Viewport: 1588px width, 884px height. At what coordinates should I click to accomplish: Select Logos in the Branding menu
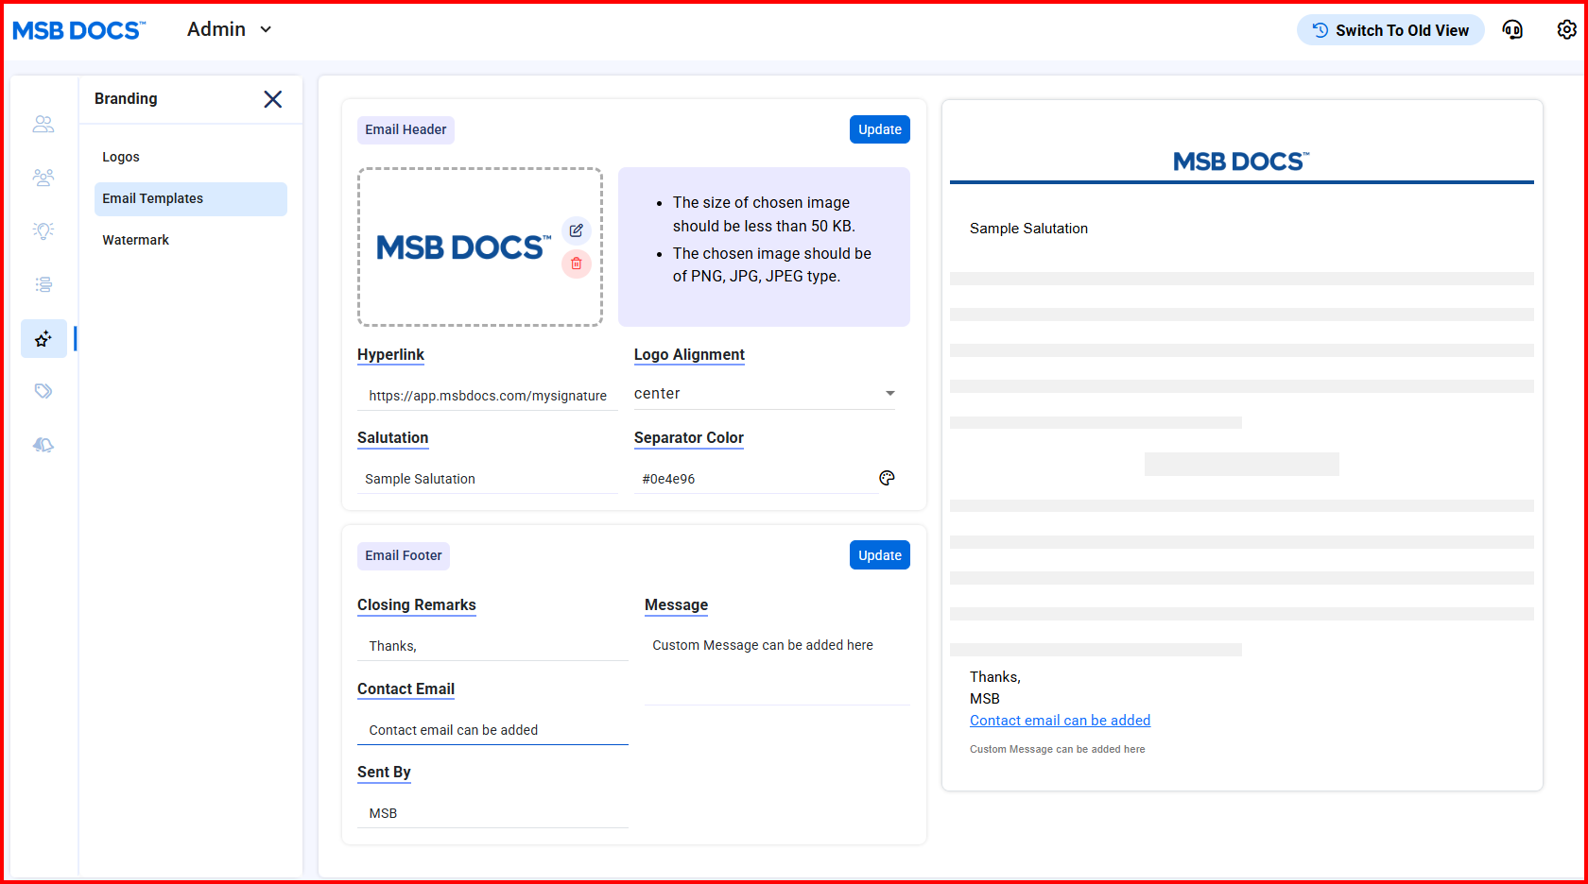pos(121,157)
